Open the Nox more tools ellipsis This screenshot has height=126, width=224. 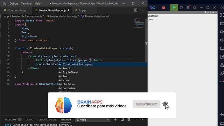222,82
